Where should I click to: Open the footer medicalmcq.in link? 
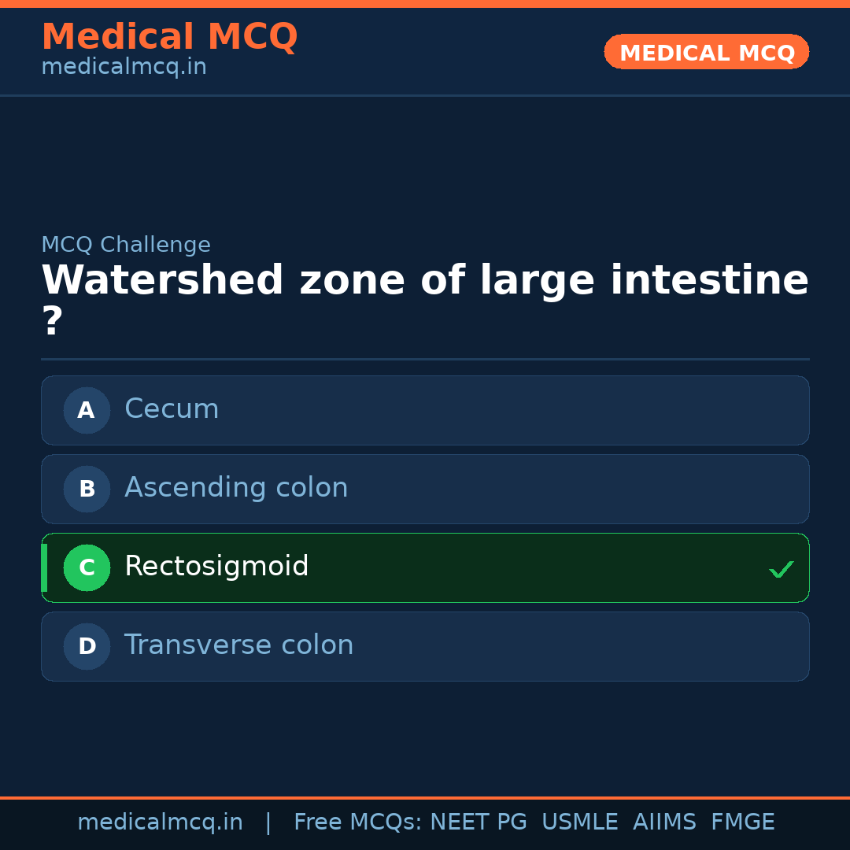[160, 822]
